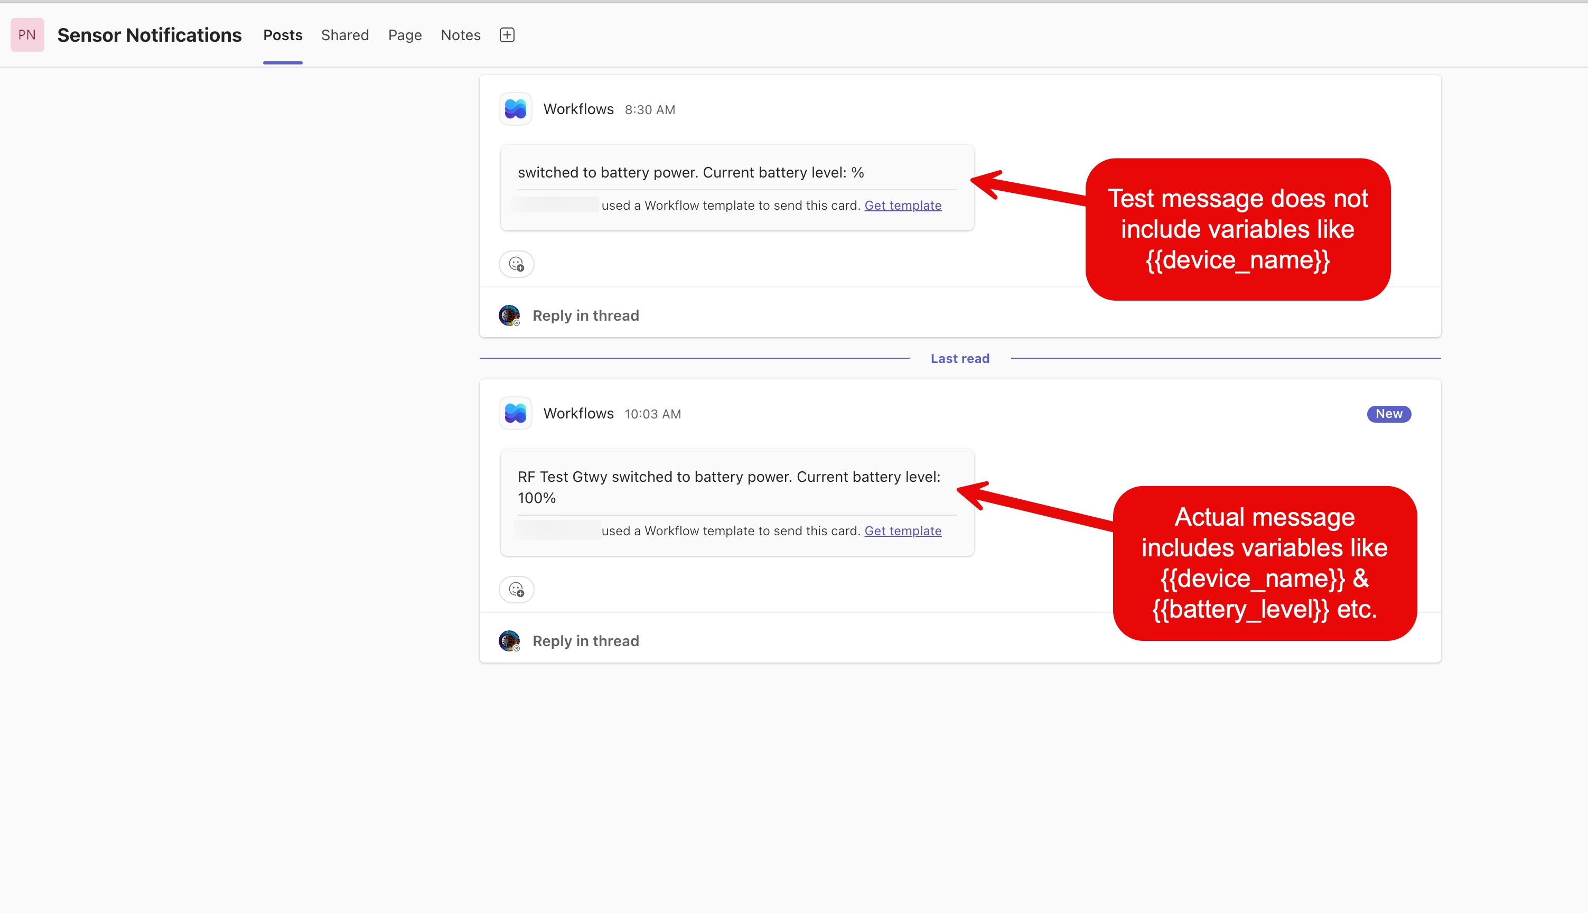This screenshot has height=913, width=1588.
Task: Open Get template link in 10:03 AM card
Action: [x=903, y=531]
